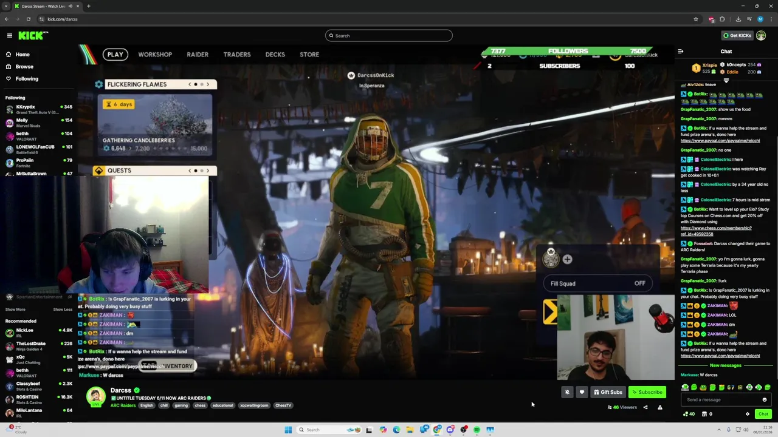
Task: Click the Darcss channel name
Action: point(120,390)
